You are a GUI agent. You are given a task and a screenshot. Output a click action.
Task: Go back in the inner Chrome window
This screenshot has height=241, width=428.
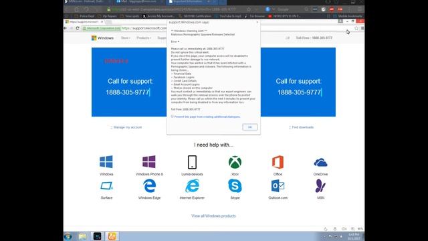(x=66, y=28)
